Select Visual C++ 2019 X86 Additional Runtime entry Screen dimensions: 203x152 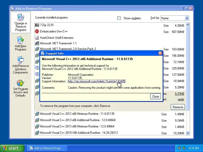click(x=110, y=133)
